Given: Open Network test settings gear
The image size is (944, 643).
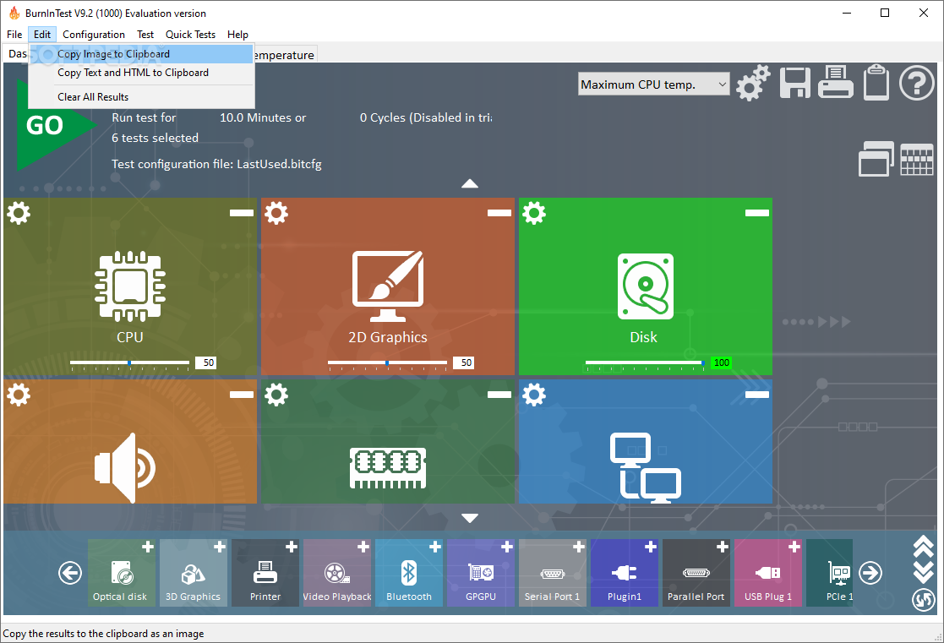Looking at the screenshot, I should [534, 395].
